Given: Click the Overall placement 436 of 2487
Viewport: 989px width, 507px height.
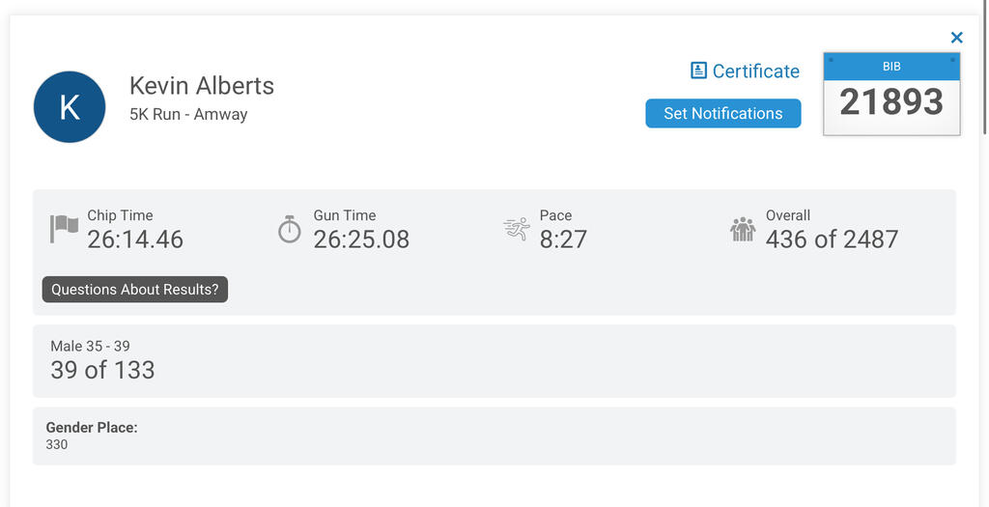Looking at the screenshot, I should [832, 239].
